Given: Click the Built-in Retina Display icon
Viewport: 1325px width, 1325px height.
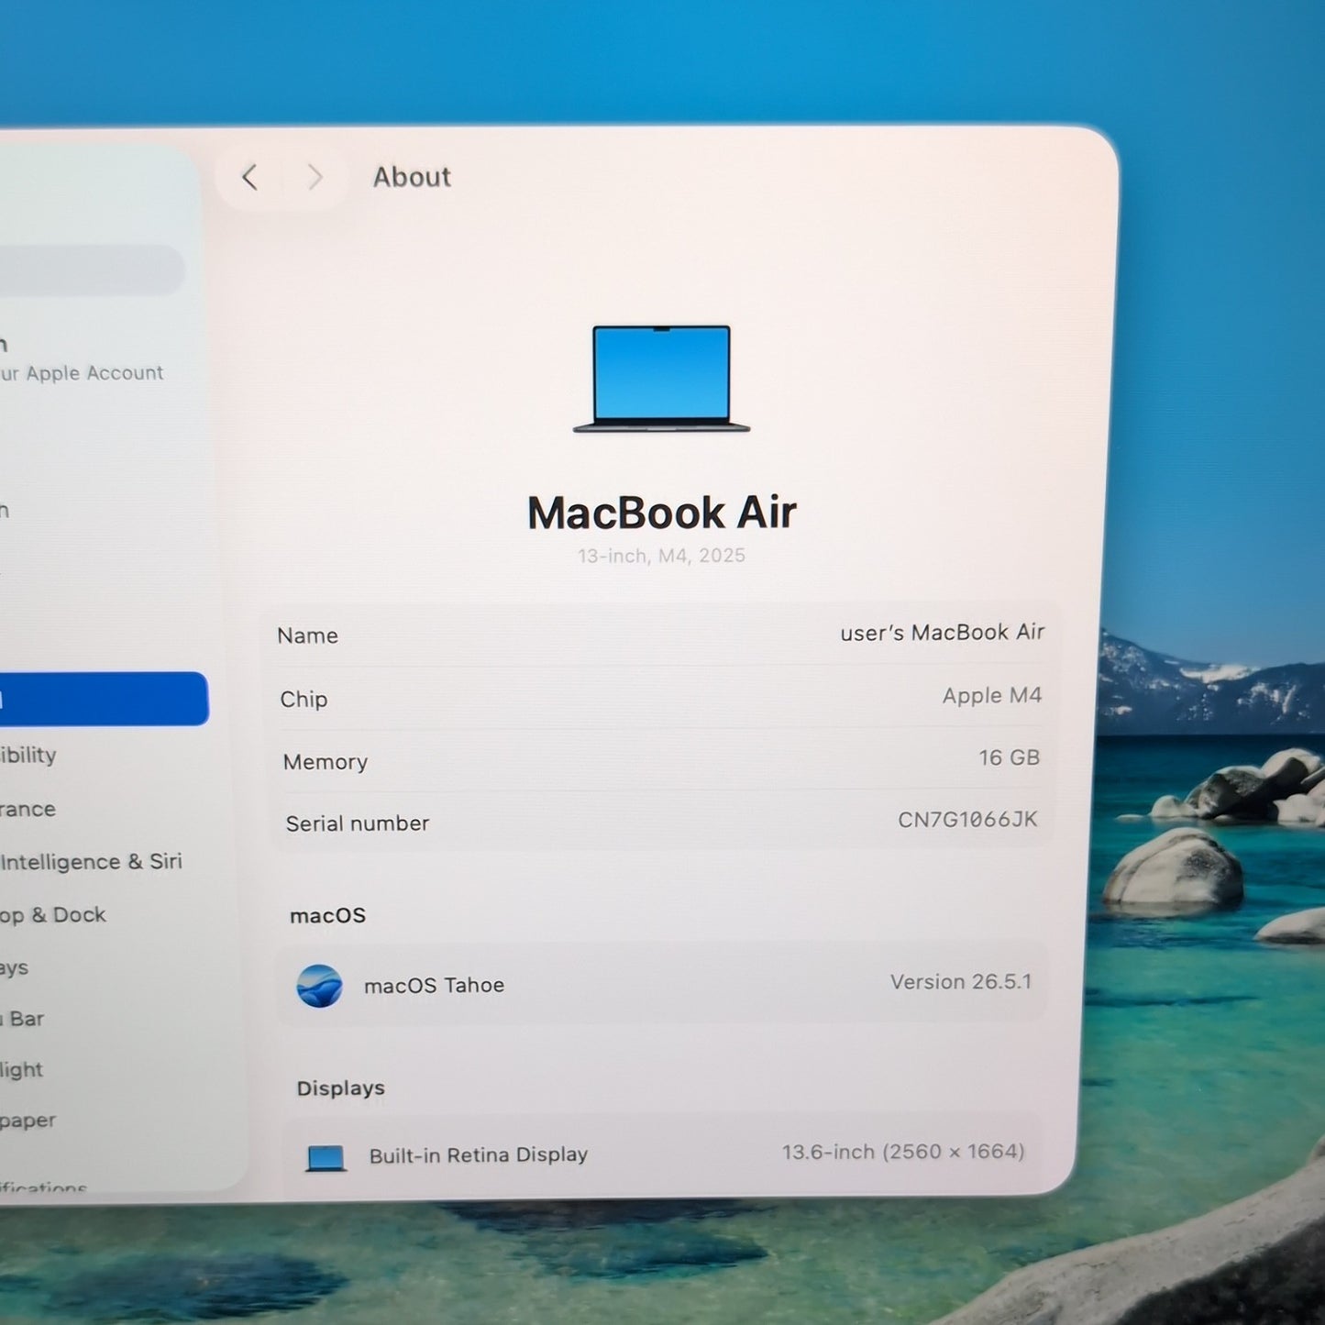Looking at the screenshot, I should coord(326,1158).
